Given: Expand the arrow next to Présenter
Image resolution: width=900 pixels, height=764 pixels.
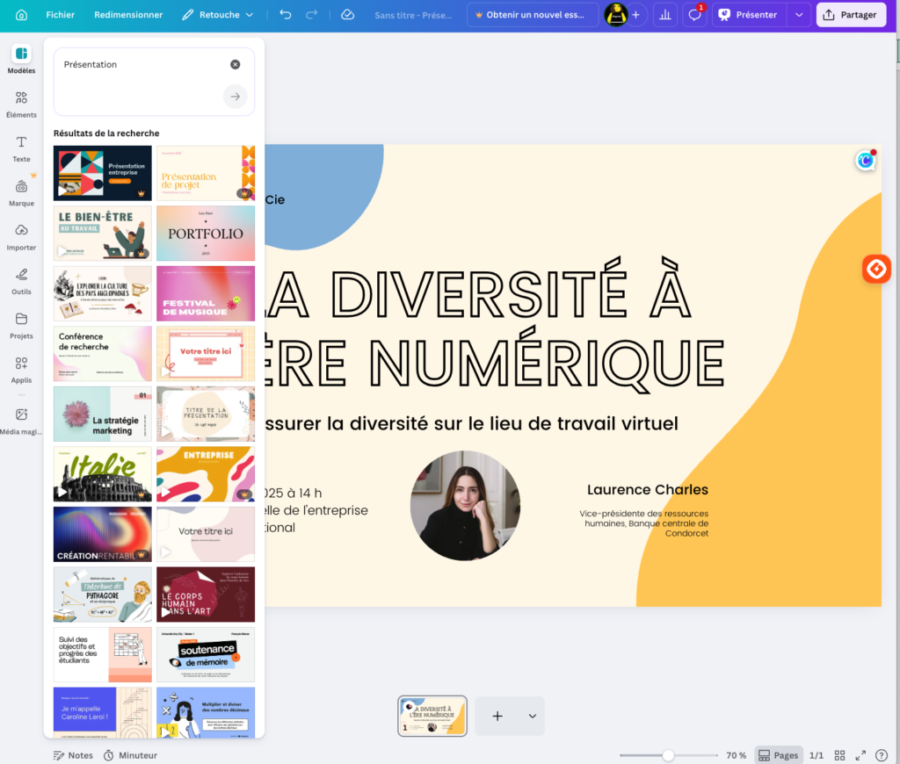Looking at the screenshot, I should point(798,15).
